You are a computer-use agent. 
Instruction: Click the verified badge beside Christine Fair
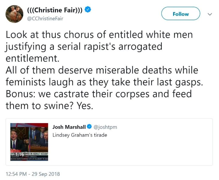[87, 9]
